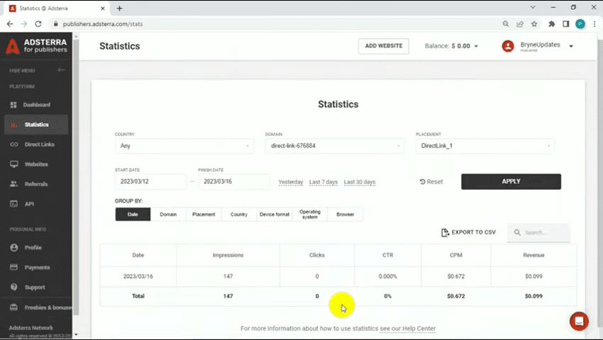Viewport: 603px width, 340px height.
Task: Group by Browser
Action: [345, 215]
